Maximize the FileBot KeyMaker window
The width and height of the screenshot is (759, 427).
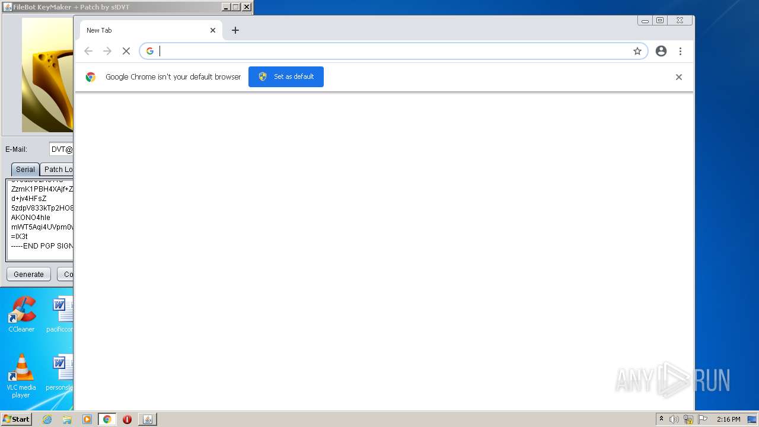pos(236,7)
